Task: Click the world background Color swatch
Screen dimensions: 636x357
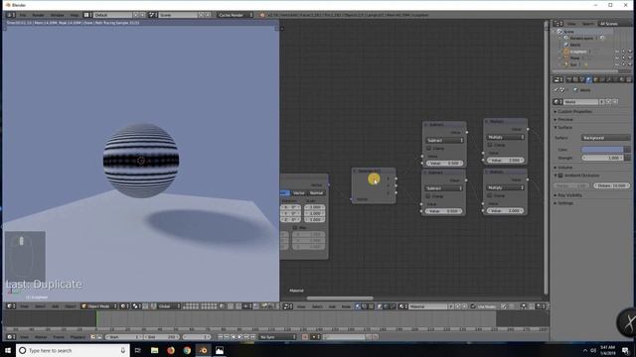Action: pyautogui.click(x=602, y=150)
